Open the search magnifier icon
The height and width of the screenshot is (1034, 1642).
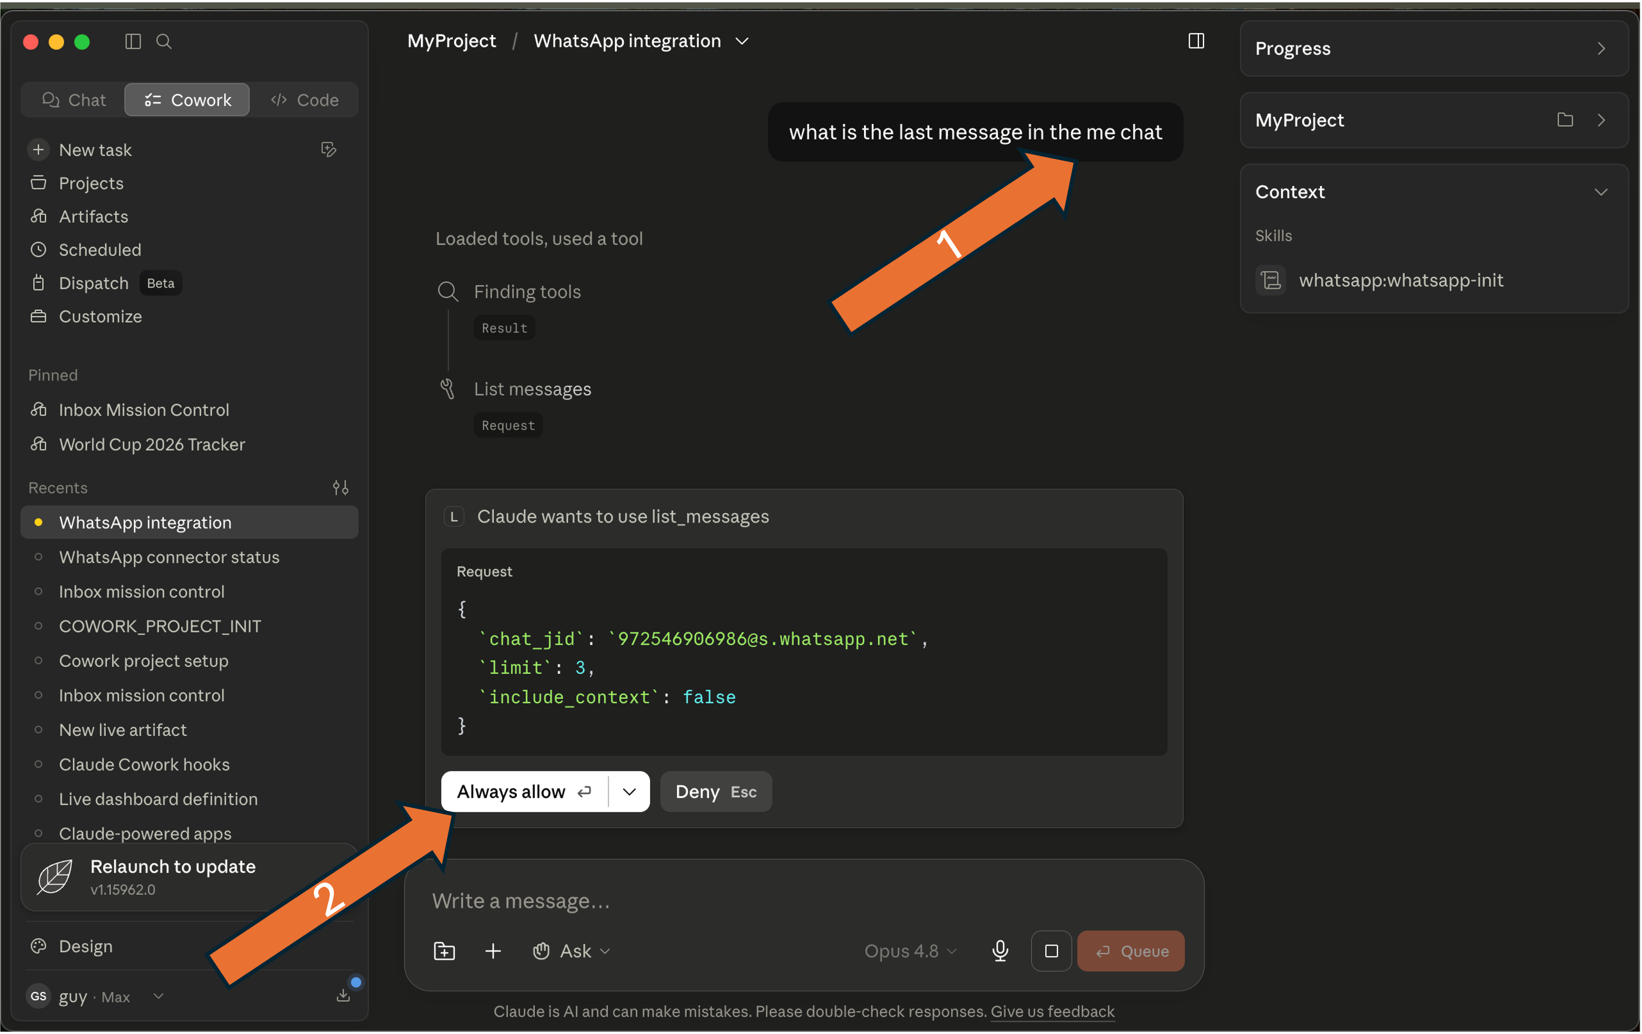click(x=164, y=42)
